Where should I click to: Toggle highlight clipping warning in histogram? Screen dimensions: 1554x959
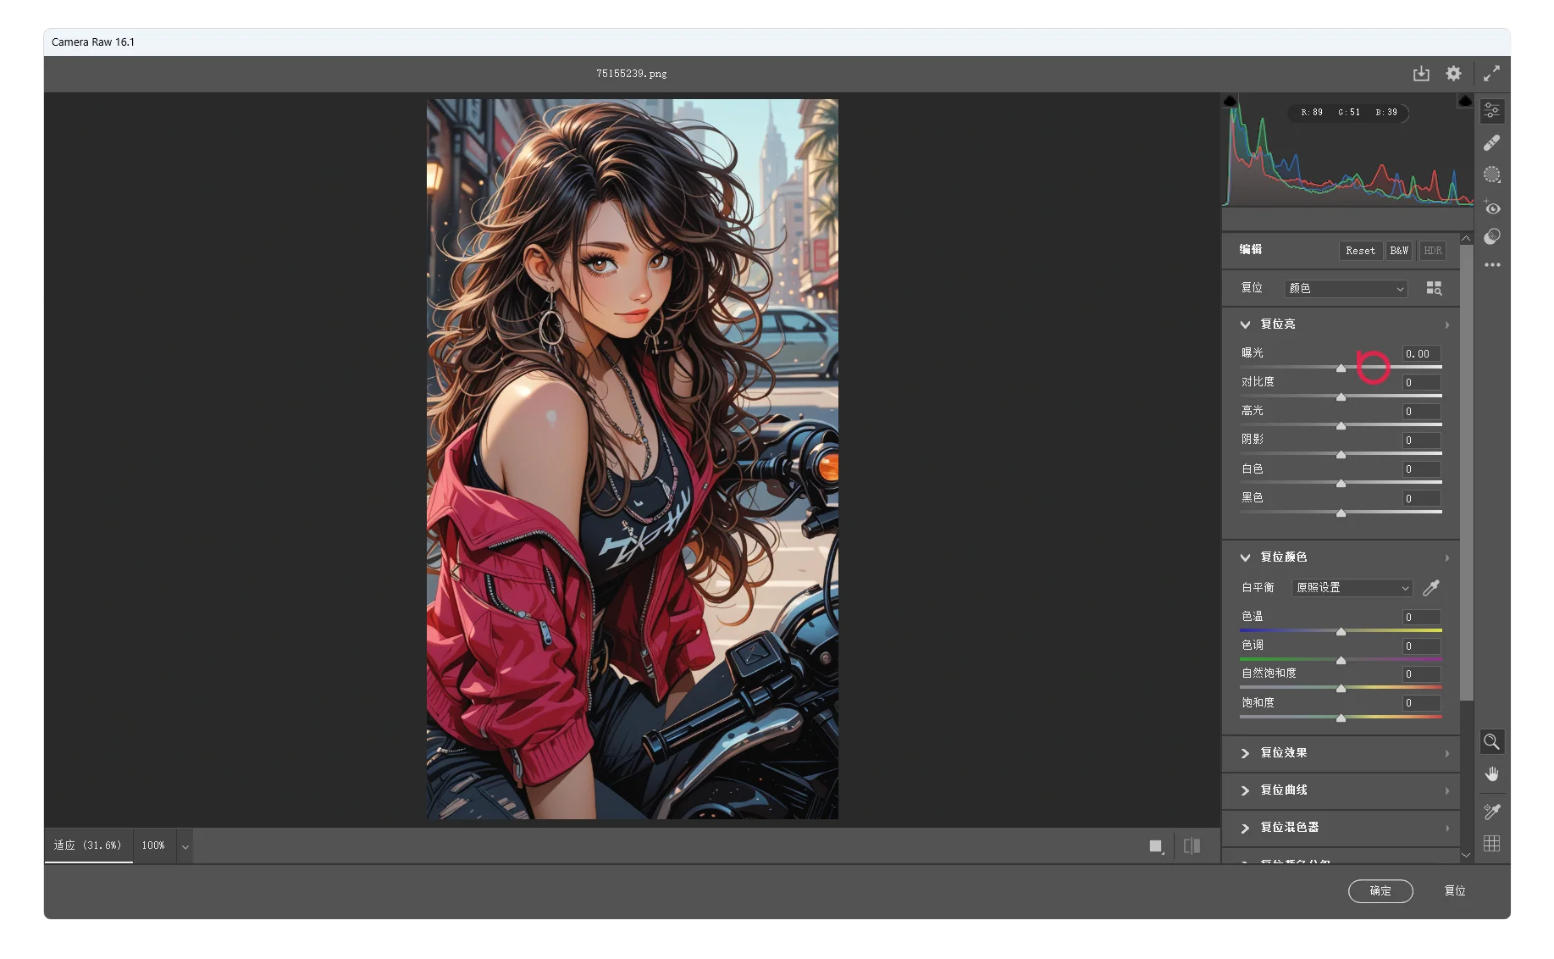[1465, 102]
